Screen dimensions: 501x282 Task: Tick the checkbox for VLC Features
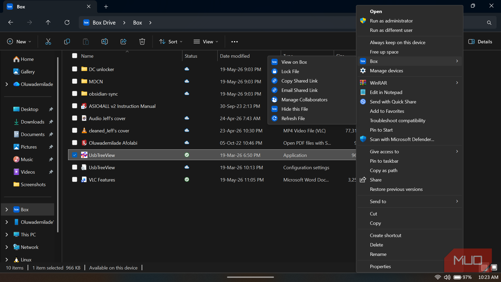click(x=75, y=179)
